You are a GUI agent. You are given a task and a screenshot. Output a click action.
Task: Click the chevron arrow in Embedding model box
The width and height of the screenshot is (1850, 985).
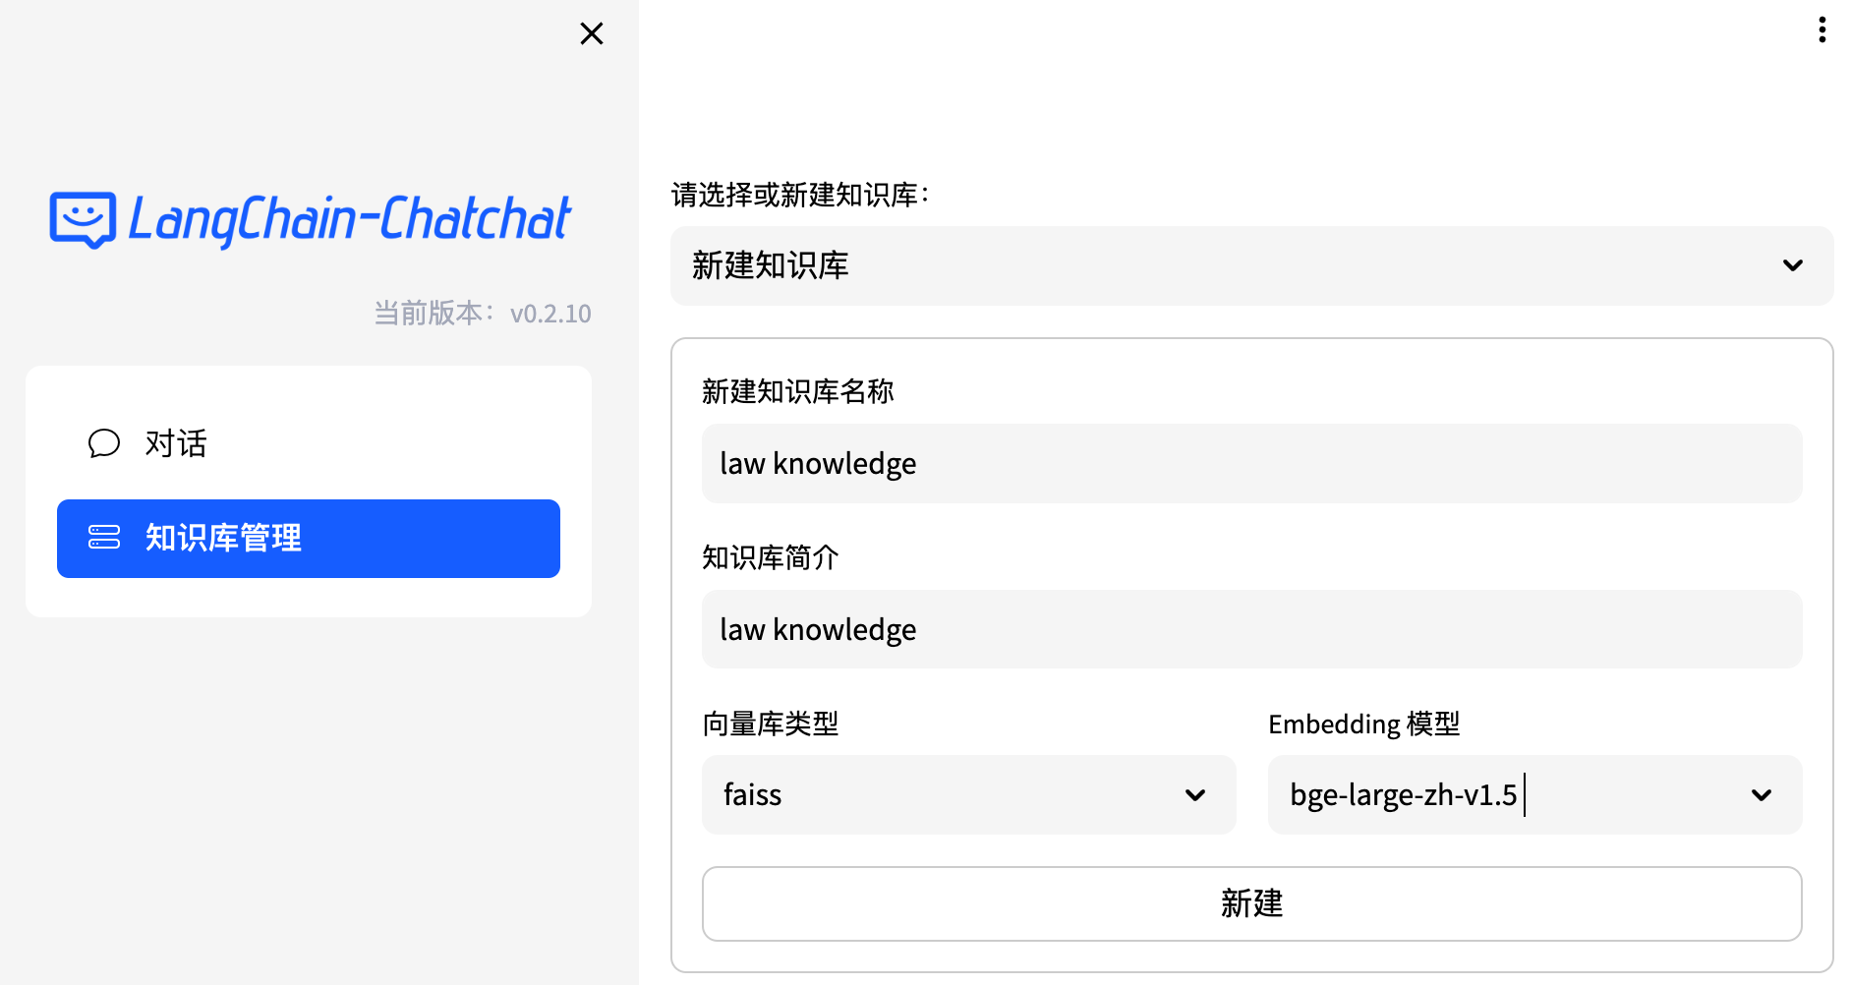pyautogui.click(x=1761, y=795)
